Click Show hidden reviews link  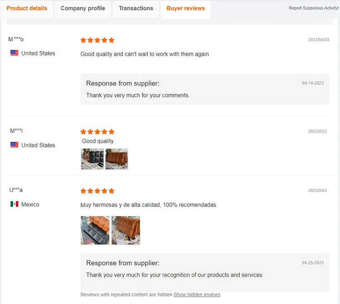tap(197, 294)
